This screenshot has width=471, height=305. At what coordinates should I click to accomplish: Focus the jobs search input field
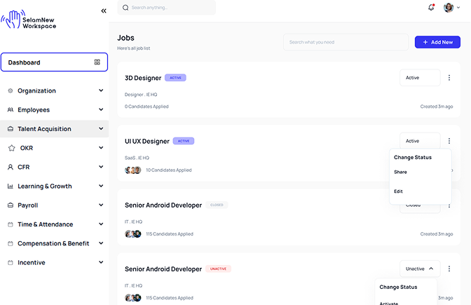pyautogui.click(x=346, y=42)
